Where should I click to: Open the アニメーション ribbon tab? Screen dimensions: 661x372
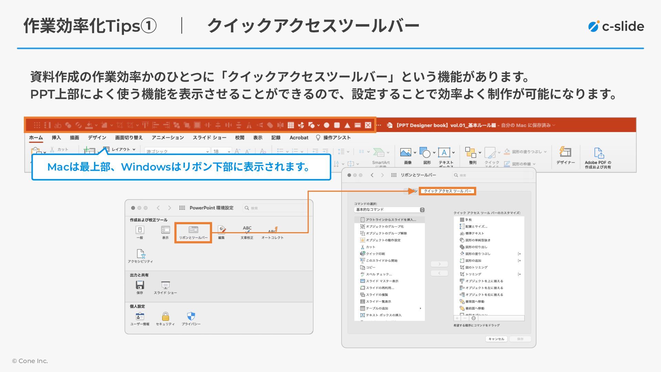coord(168,138)
